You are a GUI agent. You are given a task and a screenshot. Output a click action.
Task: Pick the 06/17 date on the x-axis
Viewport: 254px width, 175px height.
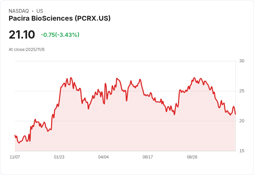[148, 157]
